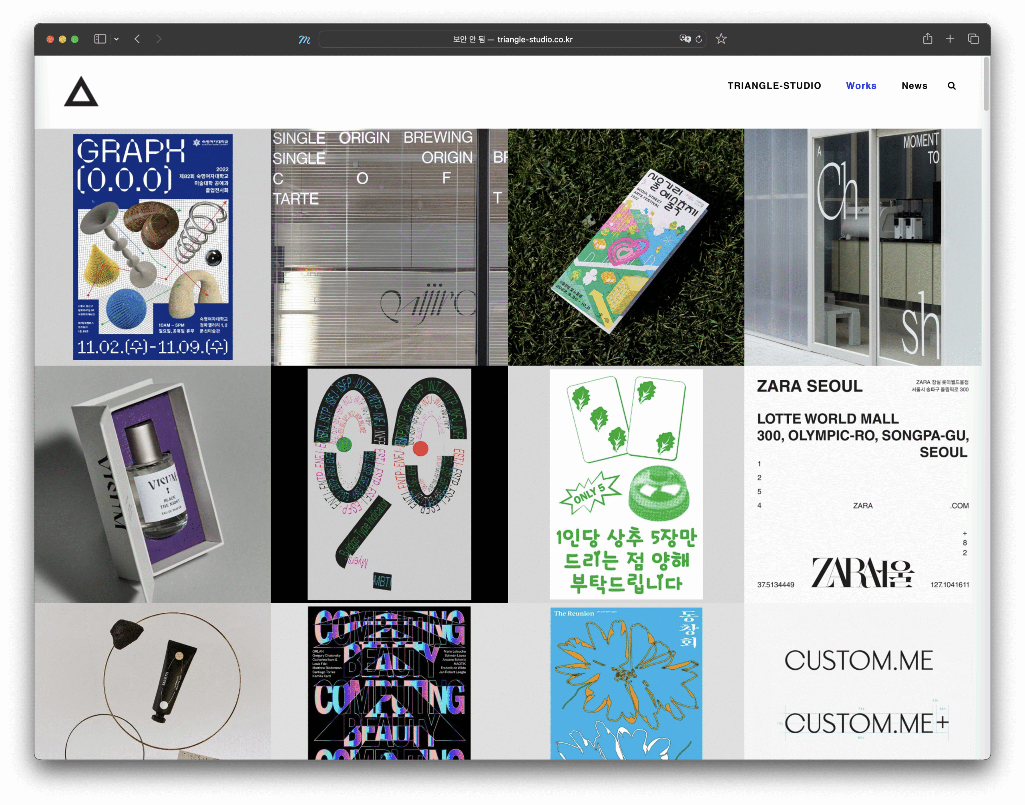The height and width of the screenshot is (805, 1025).
Task: Bookmark the page with the star icon
Action: click(721, 39)
